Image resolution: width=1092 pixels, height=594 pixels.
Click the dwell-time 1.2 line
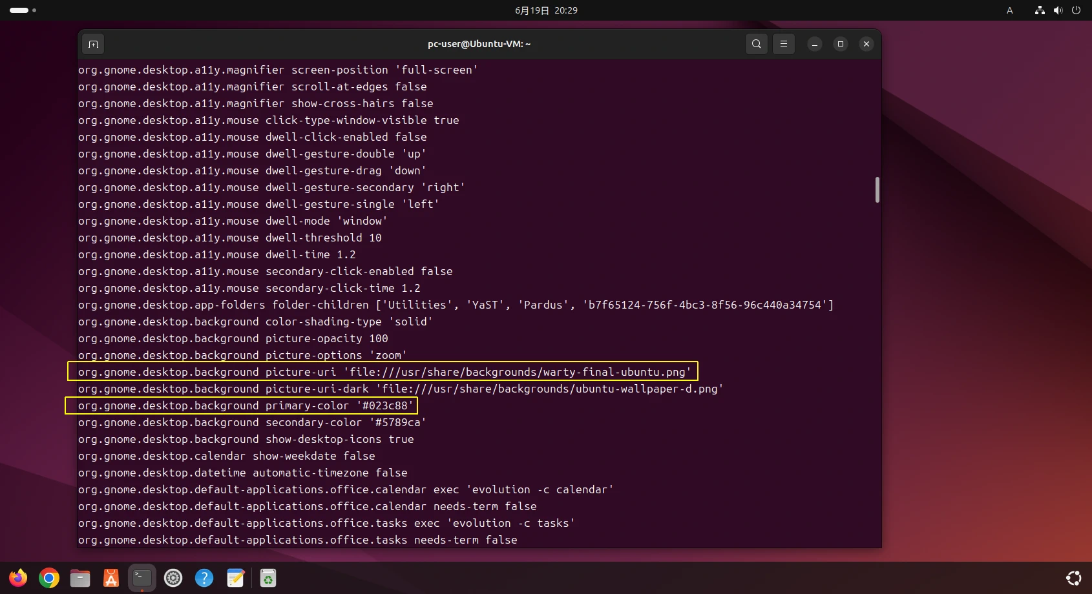click(x=217, y=254)
